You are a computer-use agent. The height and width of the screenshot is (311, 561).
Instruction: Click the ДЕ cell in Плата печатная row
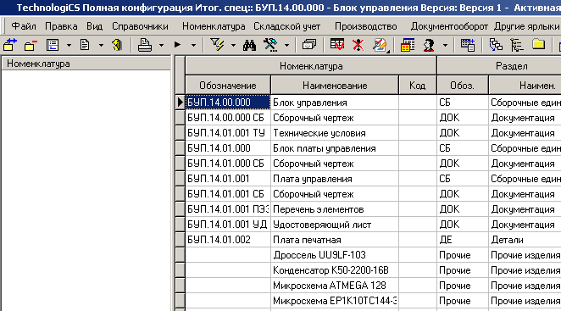pos(462,240)
